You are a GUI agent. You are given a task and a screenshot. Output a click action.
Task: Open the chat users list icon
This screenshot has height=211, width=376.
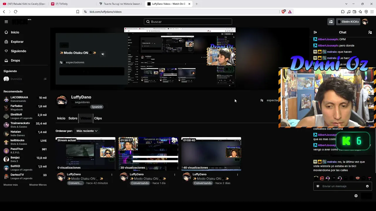370,32
